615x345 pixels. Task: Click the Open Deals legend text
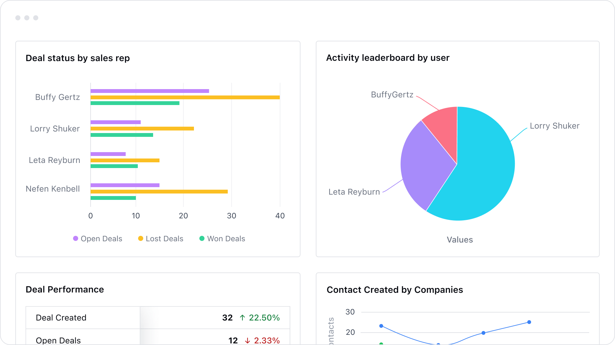click(101, 239)
